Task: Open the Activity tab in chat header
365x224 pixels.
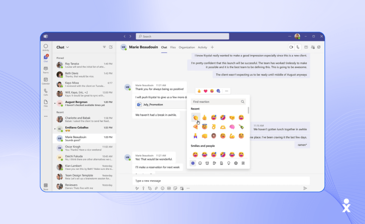Action: tap(202, 47)
